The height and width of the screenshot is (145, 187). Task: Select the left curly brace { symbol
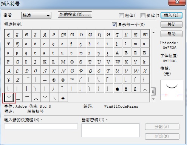point(145,80)
